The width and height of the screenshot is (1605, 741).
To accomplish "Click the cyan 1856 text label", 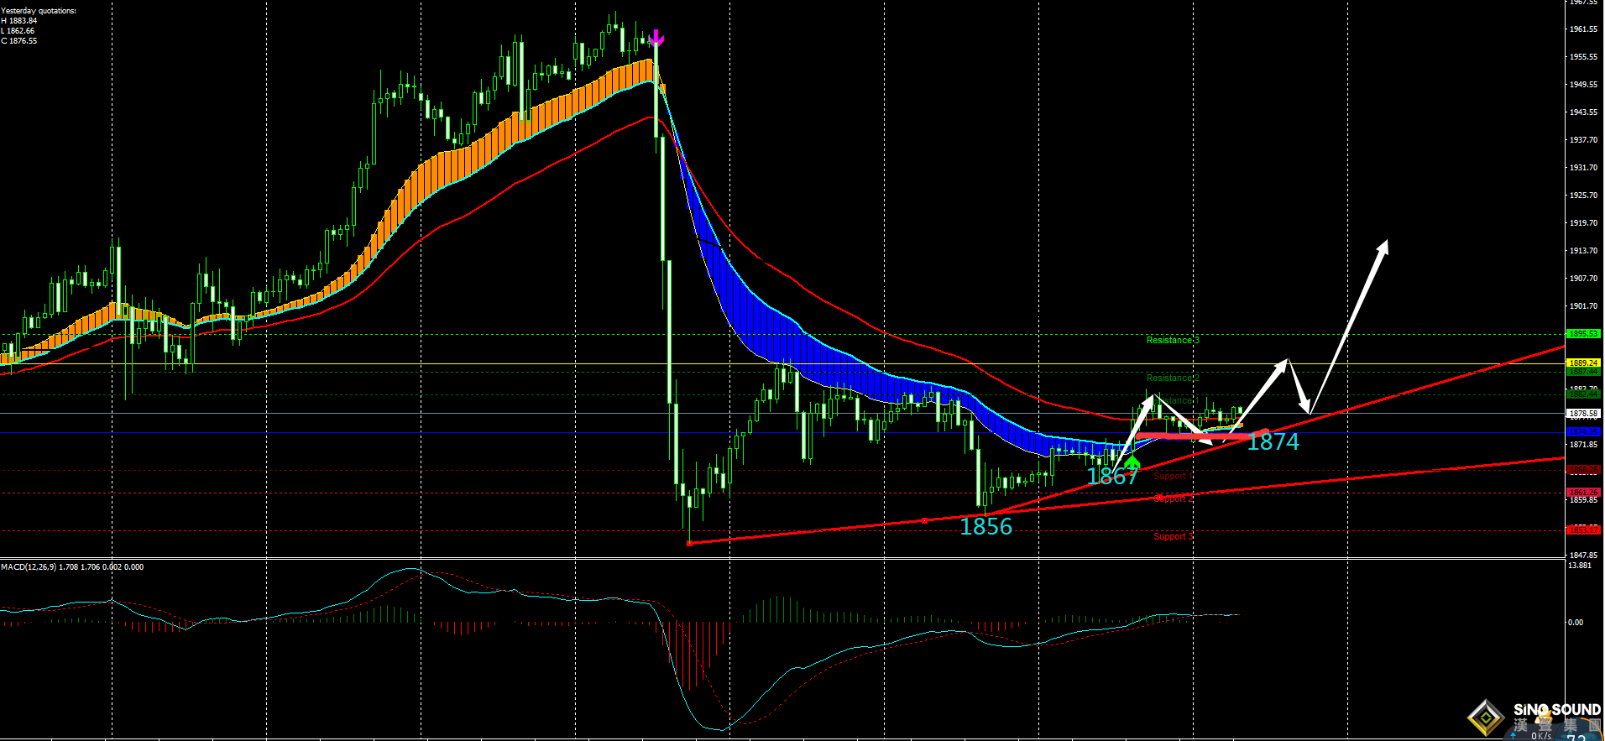I will 985,527.
